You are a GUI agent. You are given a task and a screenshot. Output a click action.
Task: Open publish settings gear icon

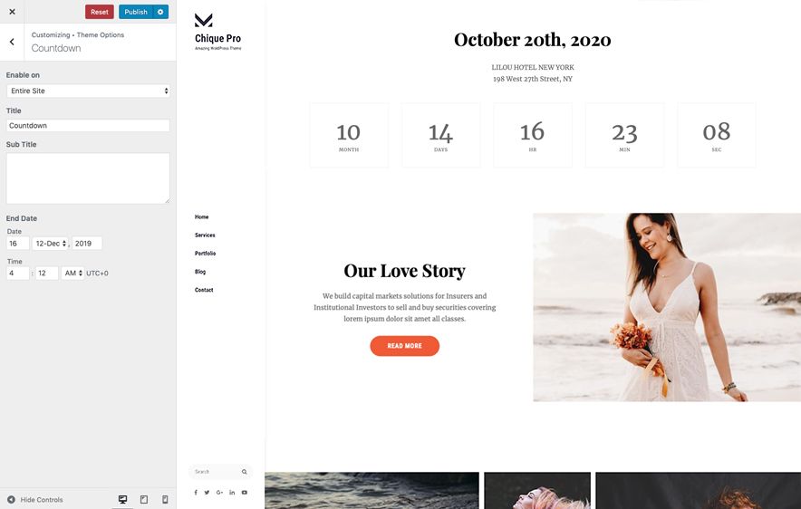coord(160,12)
